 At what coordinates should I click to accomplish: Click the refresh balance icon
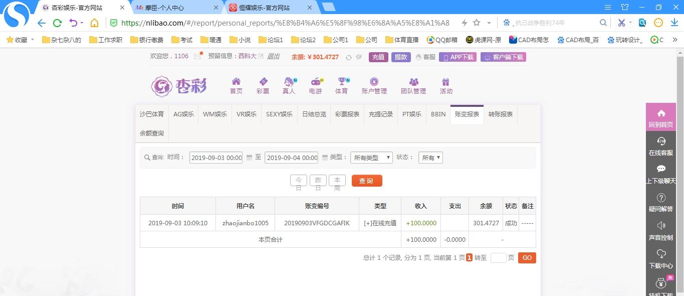coord(349,57)
